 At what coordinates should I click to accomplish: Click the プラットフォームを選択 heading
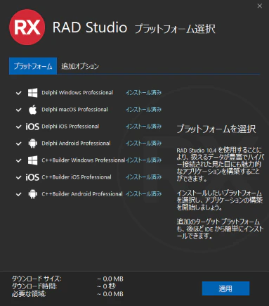point(216,129)
